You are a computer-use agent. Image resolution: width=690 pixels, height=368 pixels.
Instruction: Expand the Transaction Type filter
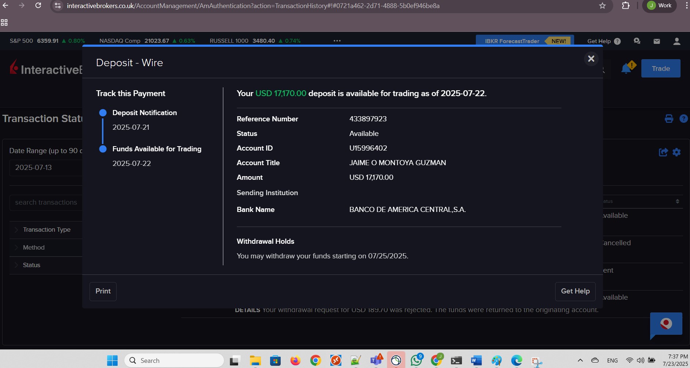[x=46, y=229]
